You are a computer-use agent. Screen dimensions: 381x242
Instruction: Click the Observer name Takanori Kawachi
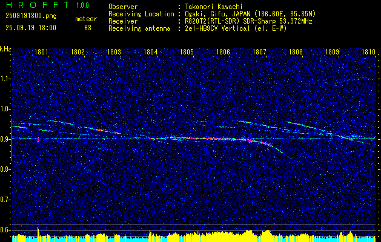click(x=214, y=7)
